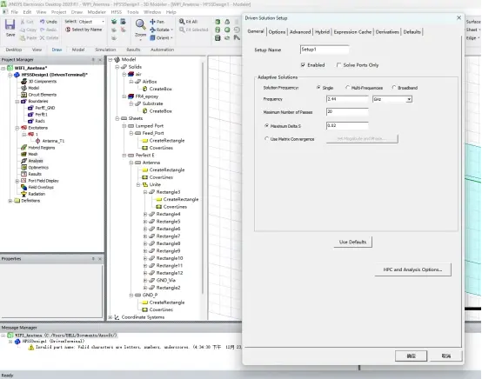Open the Select Object dropdown
Screen dimensions: 482x379
pyautogui.click(x=103, y=22)
